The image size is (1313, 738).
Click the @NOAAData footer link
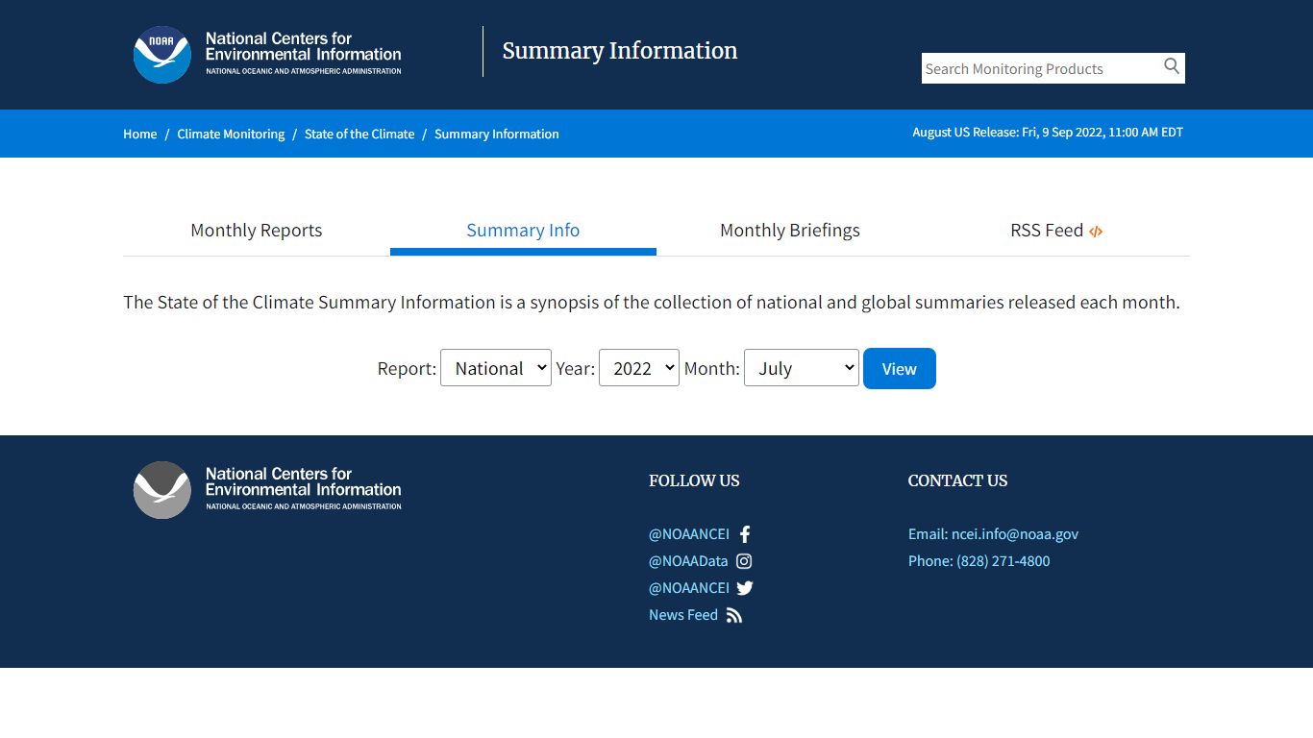coord(688,561)
